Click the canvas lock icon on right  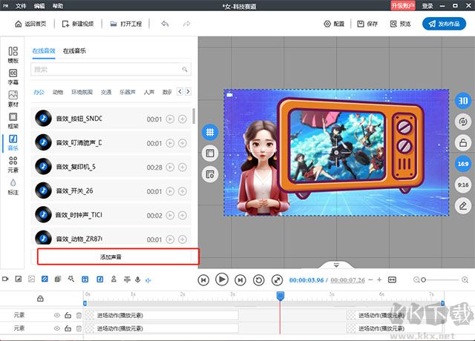pos(461,143)
